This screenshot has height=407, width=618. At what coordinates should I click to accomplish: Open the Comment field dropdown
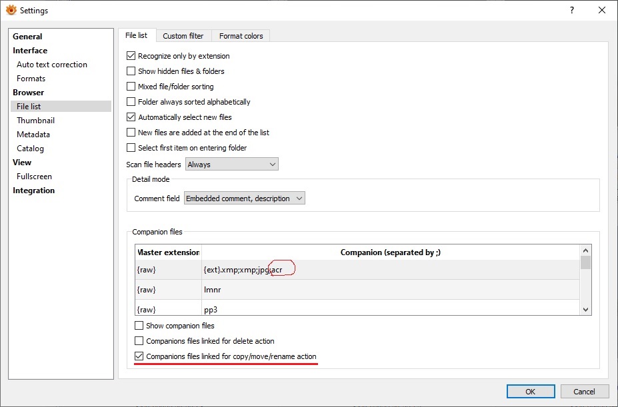[x=244, y=199]
